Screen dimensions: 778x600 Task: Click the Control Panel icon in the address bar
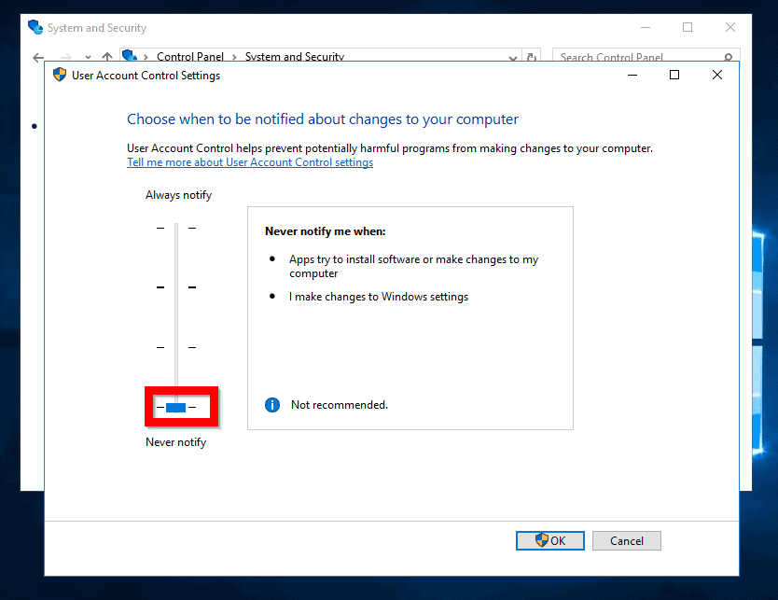pos(130,56)
